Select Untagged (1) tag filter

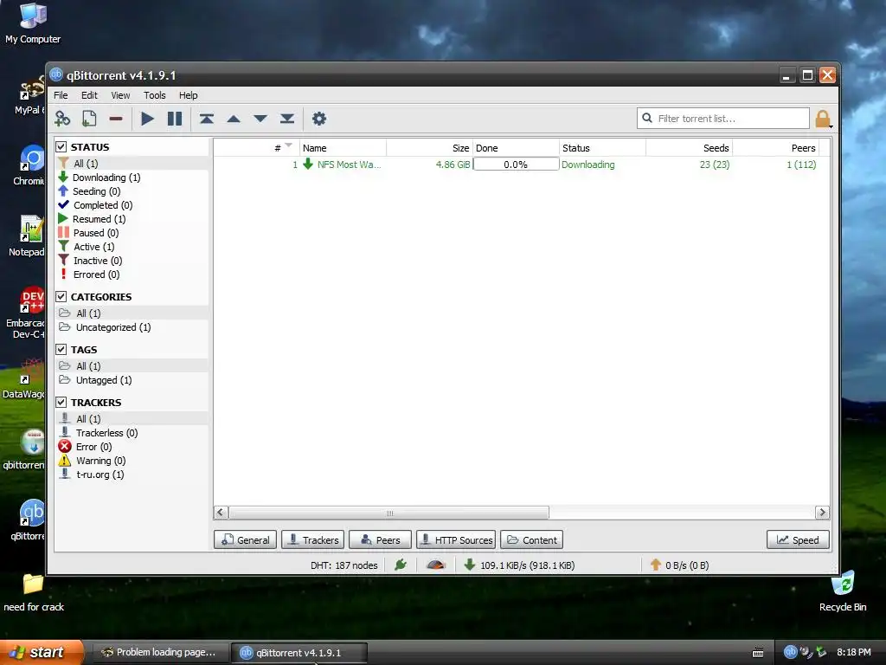[x=104, y=380]
